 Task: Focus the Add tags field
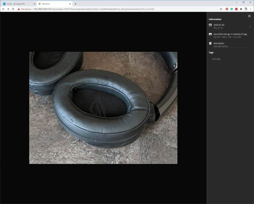(x=216, y=59)
